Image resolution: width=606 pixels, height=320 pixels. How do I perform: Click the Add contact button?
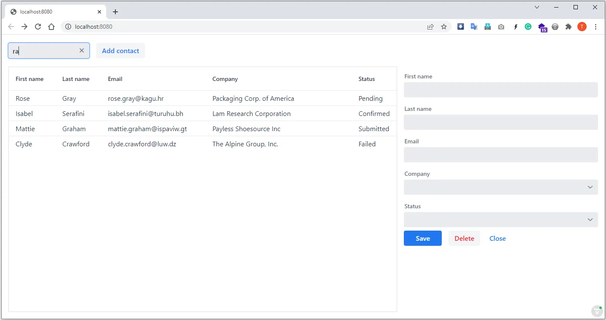pyautogui.click(x=120, y=51)
